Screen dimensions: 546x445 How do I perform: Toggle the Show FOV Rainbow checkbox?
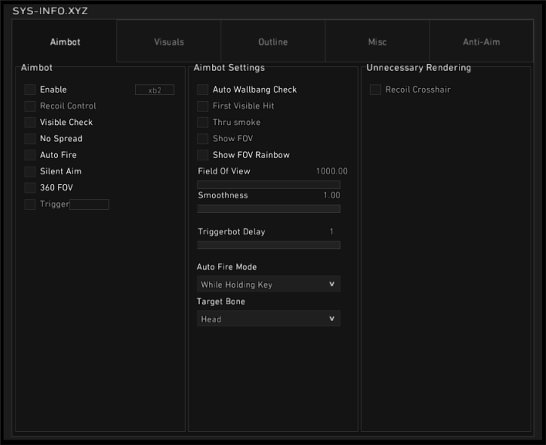coord(203,155)
